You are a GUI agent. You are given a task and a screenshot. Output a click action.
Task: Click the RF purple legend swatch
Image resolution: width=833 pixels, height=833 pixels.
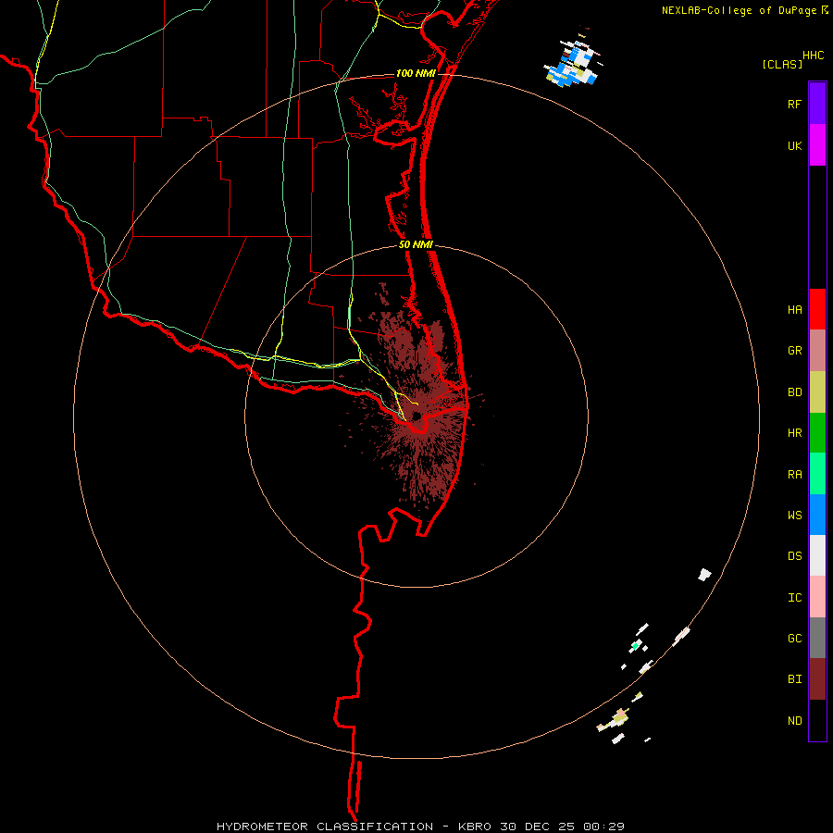coord(817,104)
